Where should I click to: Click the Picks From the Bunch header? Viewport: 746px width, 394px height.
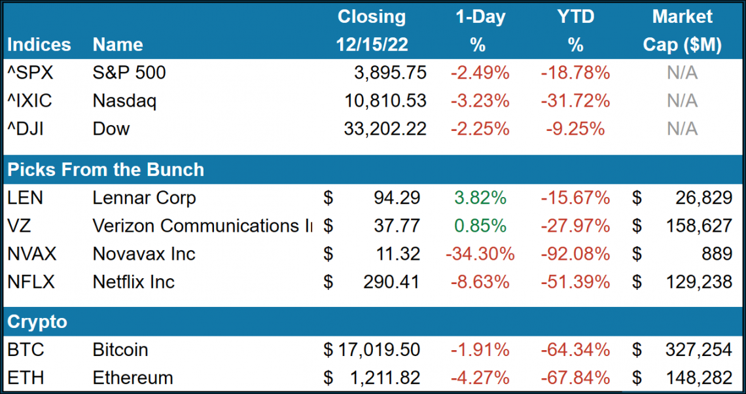105,170
